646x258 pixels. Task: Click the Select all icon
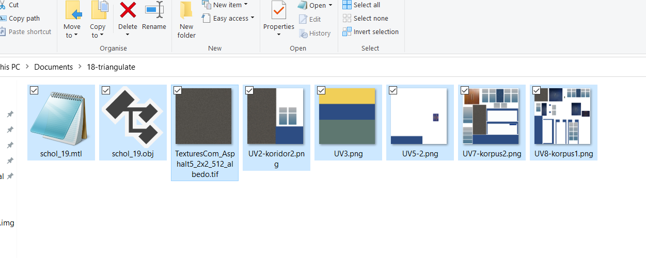click(x=347, y=5)
